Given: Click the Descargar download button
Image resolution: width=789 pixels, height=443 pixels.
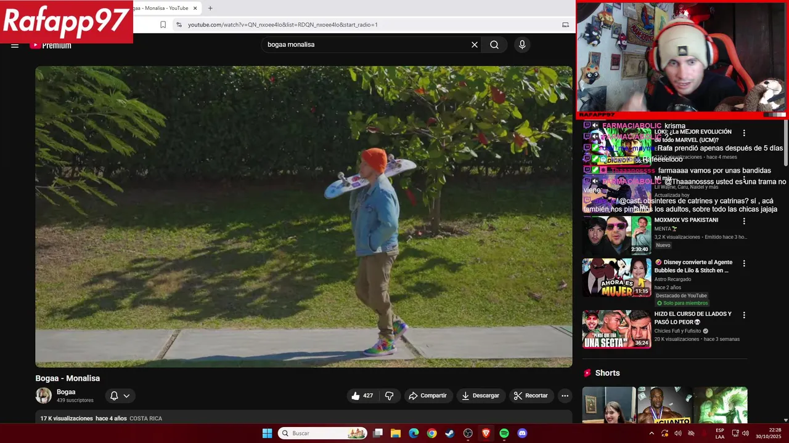Looking at the screenshot, I should 481,396.
